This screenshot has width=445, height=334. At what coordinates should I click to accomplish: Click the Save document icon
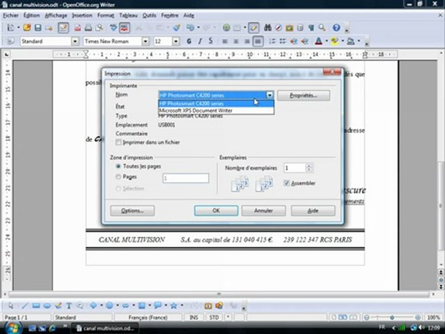[38, 27]
